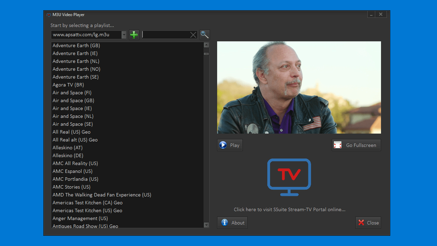Click the channel list scrollbar up arrow

coord(206,44)
